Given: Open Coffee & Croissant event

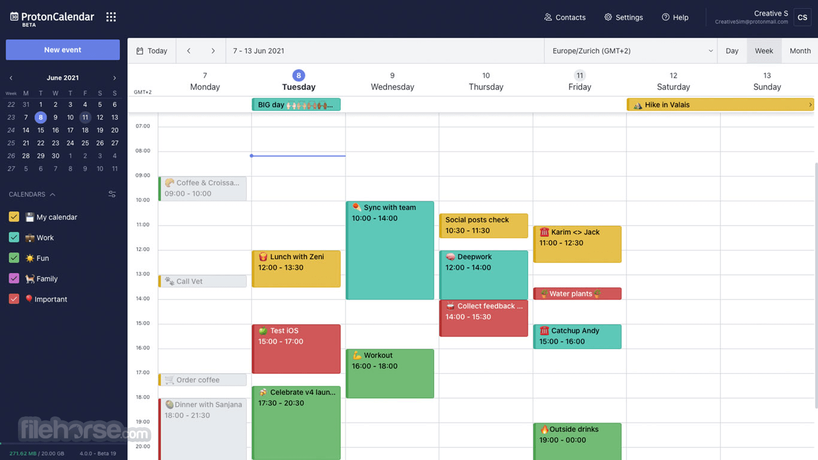Looking at the screenshot, I should tap(202, 188).
